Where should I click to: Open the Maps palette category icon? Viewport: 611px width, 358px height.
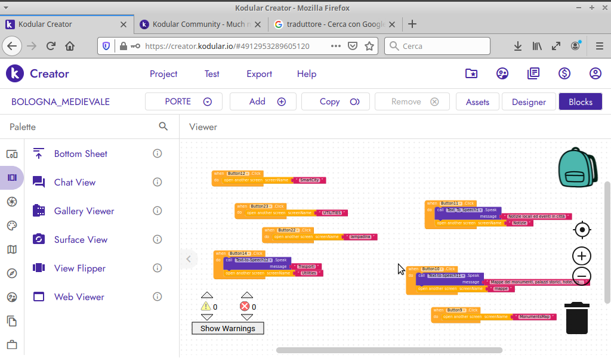coord(12,249)
